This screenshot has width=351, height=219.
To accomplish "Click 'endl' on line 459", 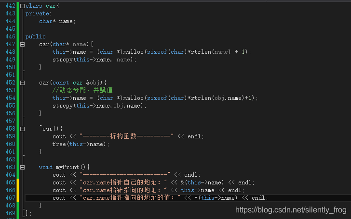I will click(x=194, y=136).
